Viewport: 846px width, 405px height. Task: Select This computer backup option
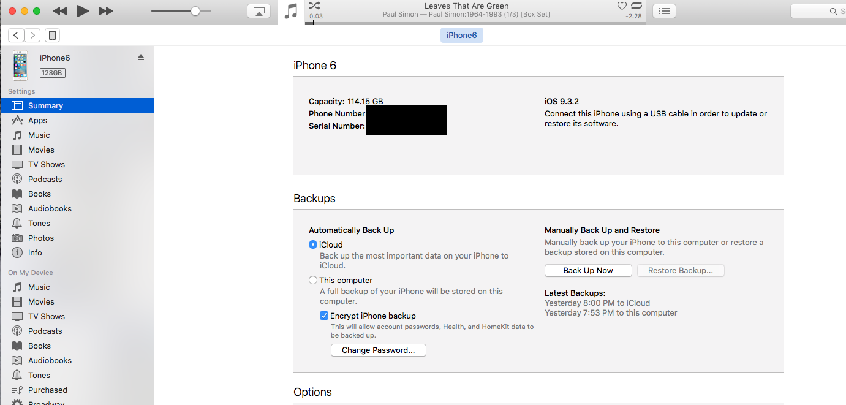pyautogui.click(x=313, y=280)
